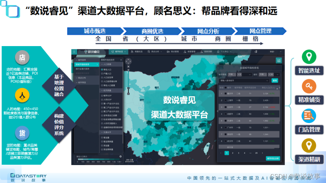Open the 网点管理 nav item
This screenshot has height=183, width=326.
(x=173, y=52)
